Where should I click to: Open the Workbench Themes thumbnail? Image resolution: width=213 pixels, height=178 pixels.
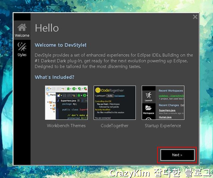[x=66, y=103]
